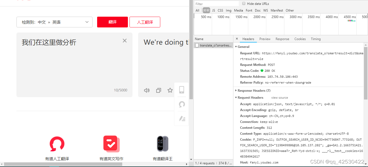
Task: Filter requests by Media type
Action: pos(238,10)
